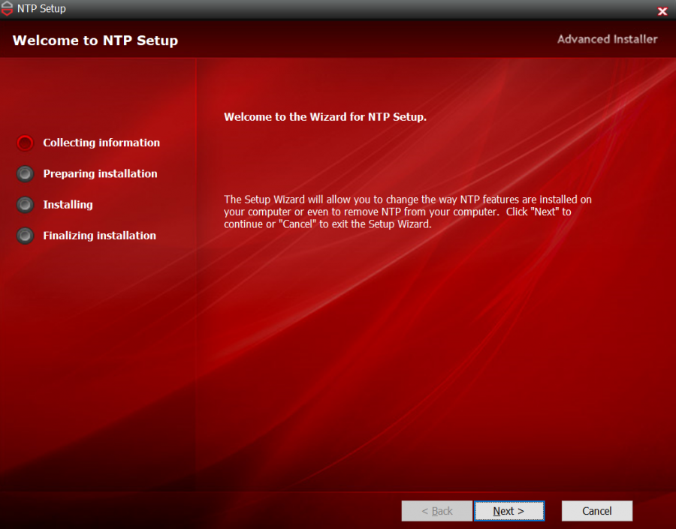This screenshot has width=676, height=529.
Task: Click the Preparing installation step indicator circle
Action: [24, 173]
